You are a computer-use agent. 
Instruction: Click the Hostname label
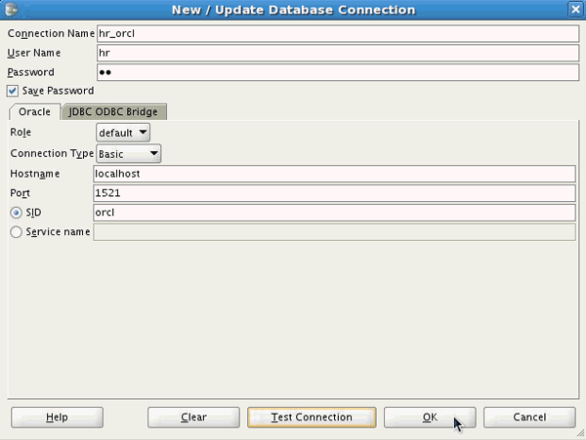point(35,174)
